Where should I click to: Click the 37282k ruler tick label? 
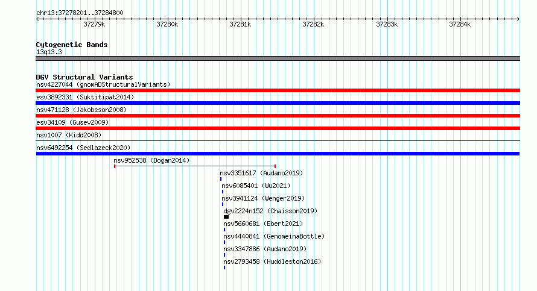click(x=313, y=24)
